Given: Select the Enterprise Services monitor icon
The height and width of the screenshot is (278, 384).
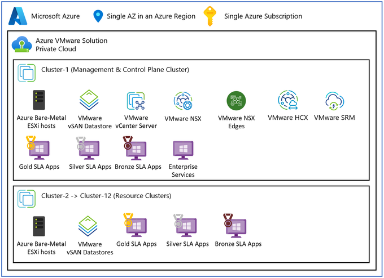Looking at the screenshot, I should pos(183,150).
